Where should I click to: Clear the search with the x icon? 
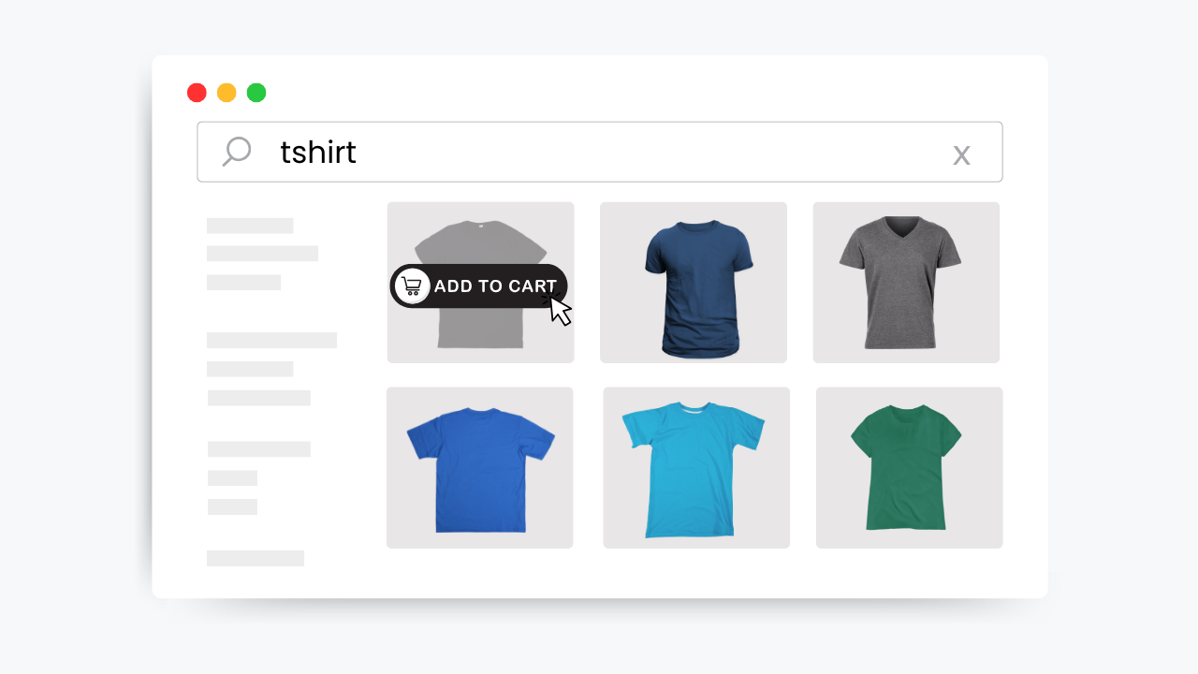point(961,154)
